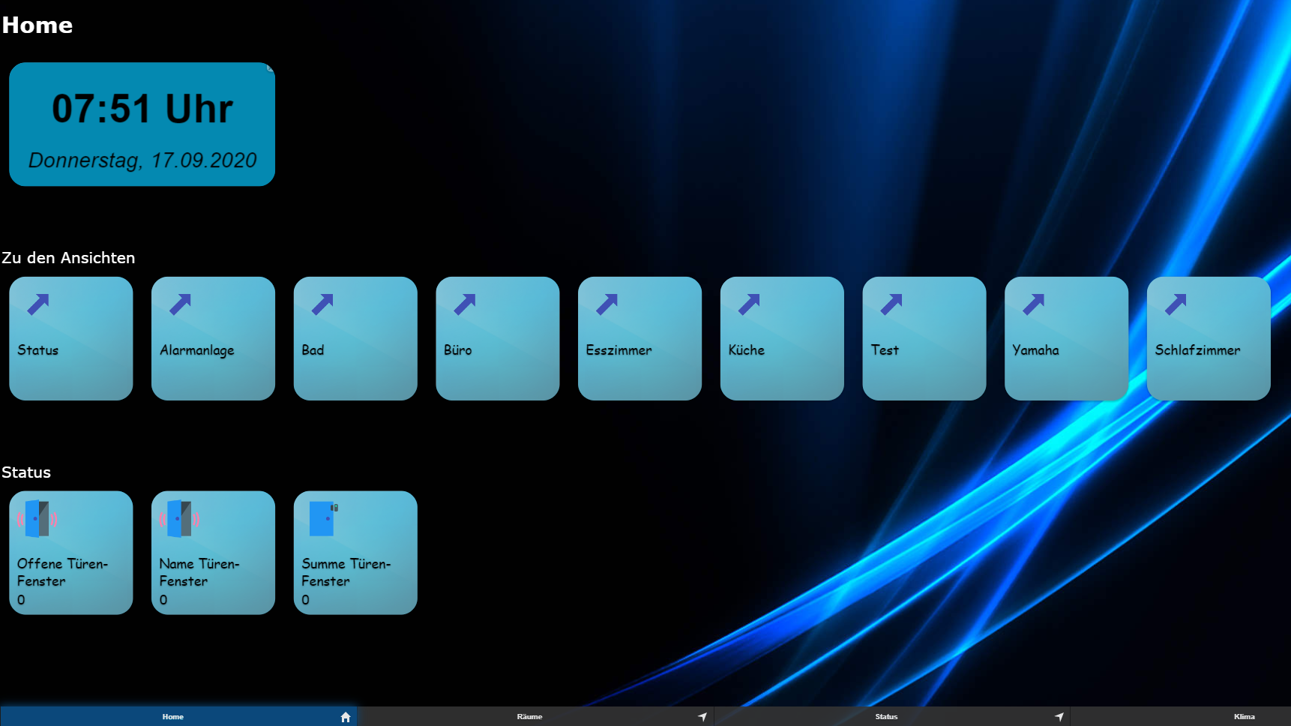1291x726 pixels.
Task: Click the Summe Türen-Fenster label
Action: [346, 572]
